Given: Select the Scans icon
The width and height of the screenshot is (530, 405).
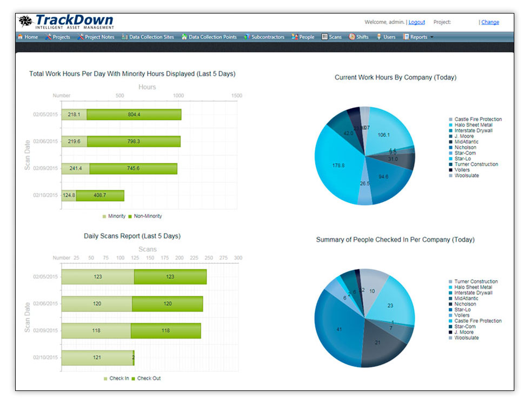Looking at the screenshot, I should (x=324, y=37).
